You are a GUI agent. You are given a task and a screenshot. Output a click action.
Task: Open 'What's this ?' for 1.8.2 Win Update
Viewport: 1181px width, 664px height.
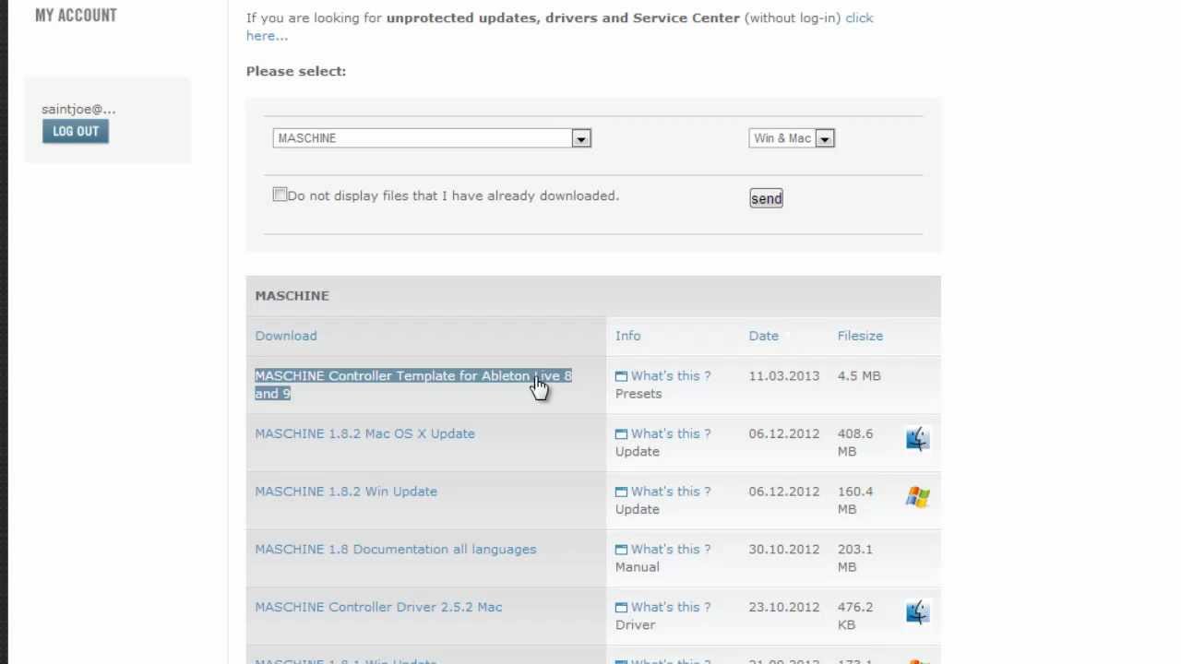671,492
